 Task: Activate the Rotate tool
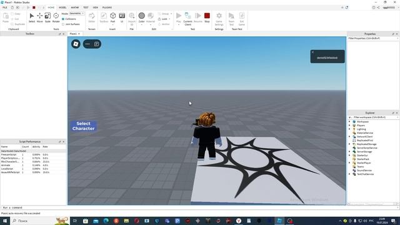pyautogui.click(x=56, y=17)
